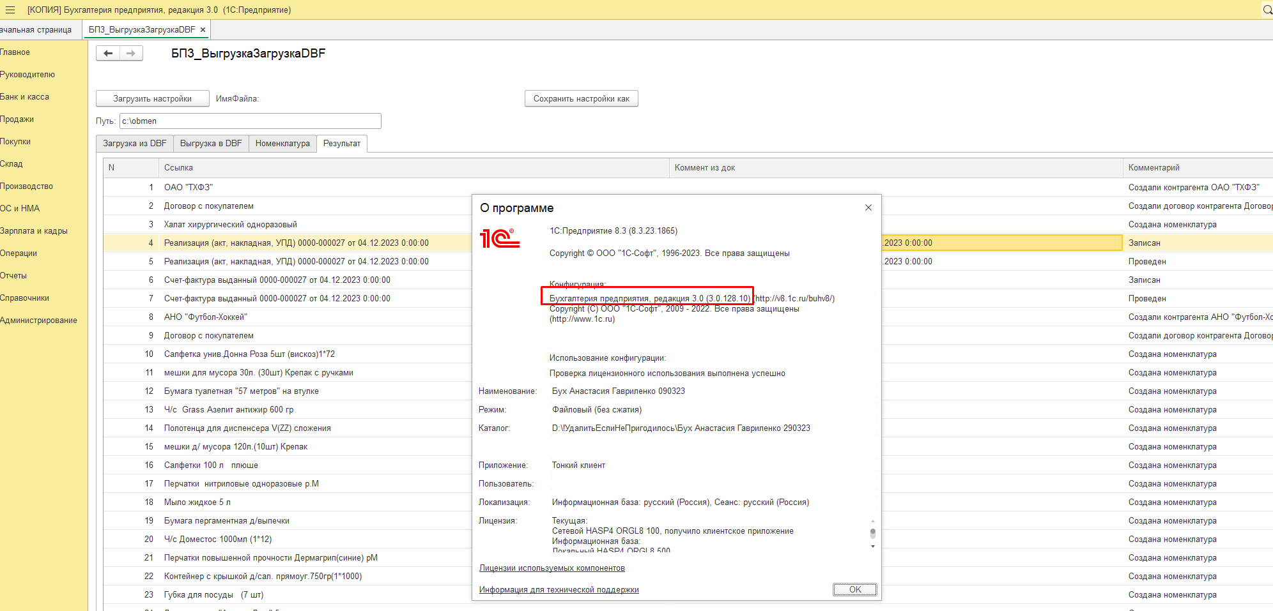Open the hamburger main menu icon

coord(10,10)
